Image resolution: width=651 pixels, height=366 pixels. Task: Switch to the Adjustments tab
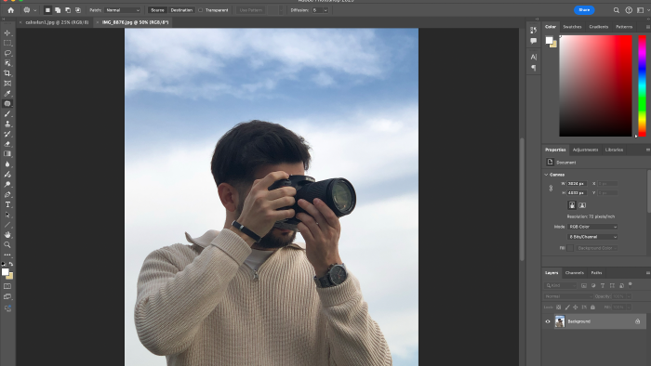pos(585,150)
